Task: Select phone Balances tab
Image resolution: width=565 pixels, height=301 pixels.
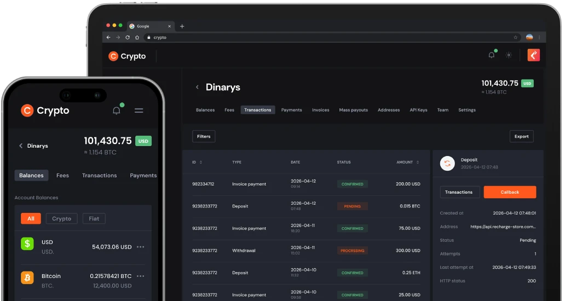Action: point(31,175)
